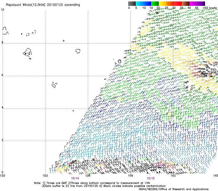Click the legend label 25
This screenshot has height=191, width=218.
click(x=166, y=8)
